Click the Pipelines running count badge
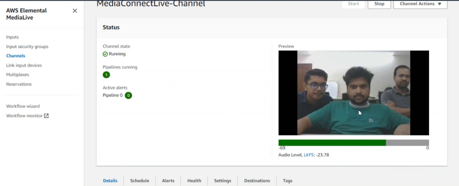This screenshot has height=186, width=459. pos(106,75)
